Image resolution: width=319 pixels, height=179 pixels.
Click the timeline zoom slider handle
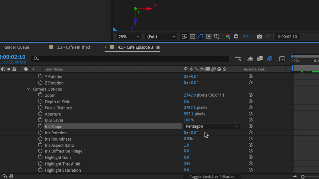(303, 177)
